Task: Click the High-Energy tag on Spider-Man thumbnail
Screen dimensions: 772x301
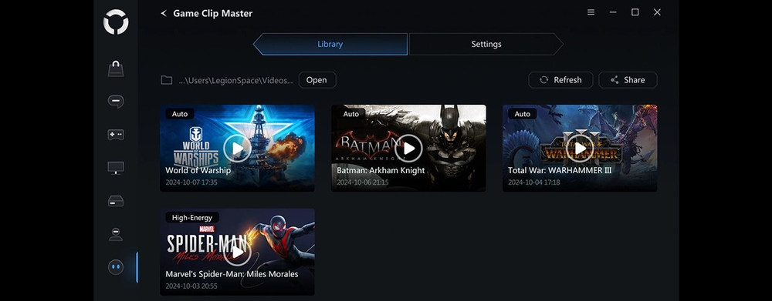Action: pos(192,218)
